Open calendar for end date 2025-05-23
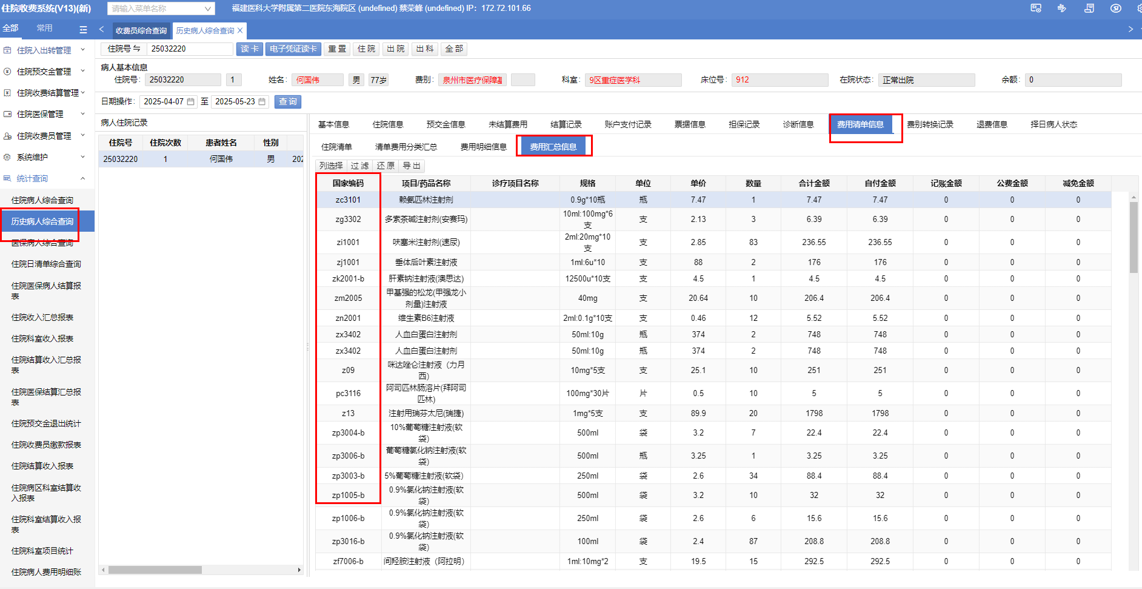 (x=262, y=102)
